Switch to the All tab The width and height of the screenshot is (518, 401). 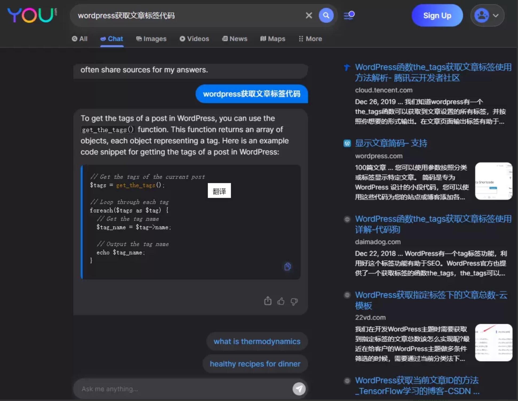79,39
